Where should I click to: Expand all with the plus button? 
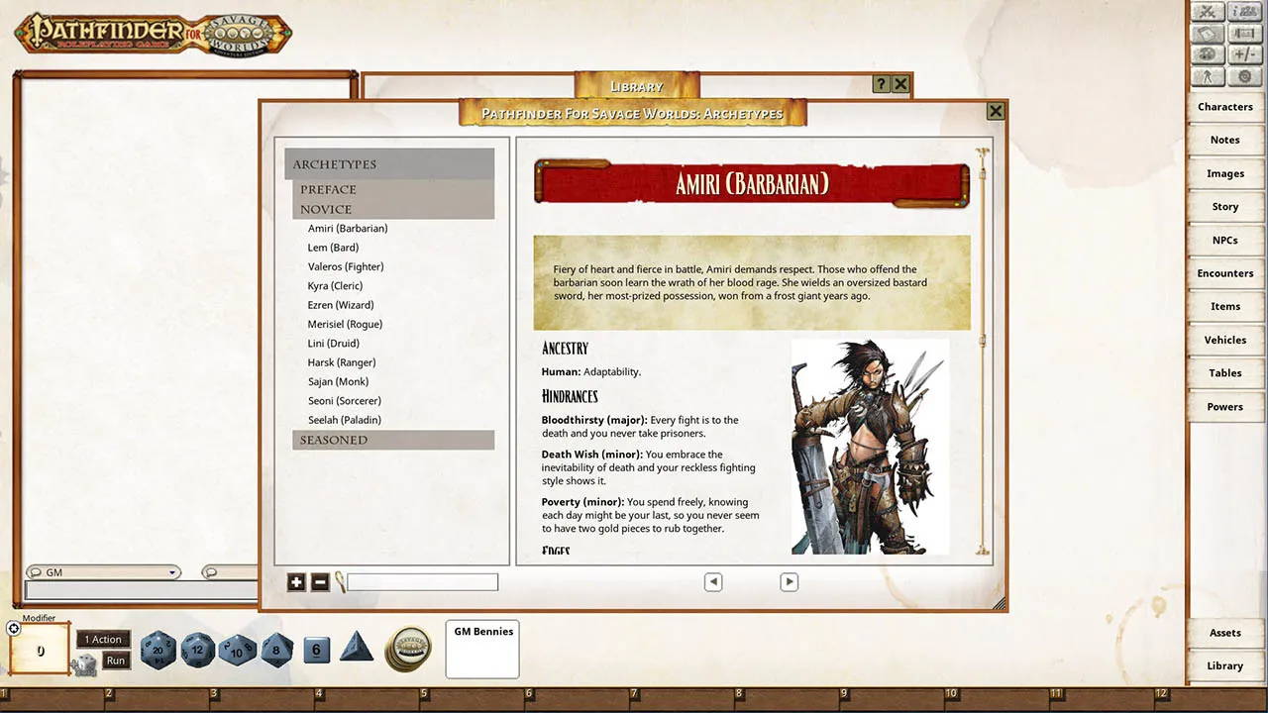tap(296, 582)
